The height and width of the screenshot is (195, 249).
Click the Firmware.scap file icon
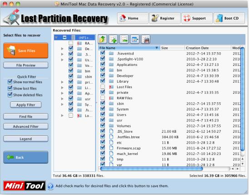[111, 148]
